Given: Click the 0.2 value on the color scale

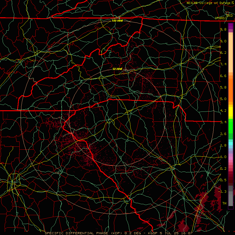Looking at the screenshot, I should click(223, 169).
